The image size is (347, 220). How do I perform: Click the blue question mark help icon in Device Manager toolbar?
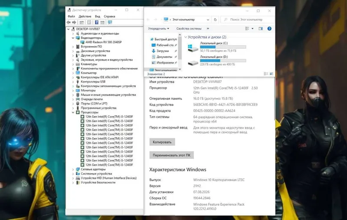[x=97, y=23]
